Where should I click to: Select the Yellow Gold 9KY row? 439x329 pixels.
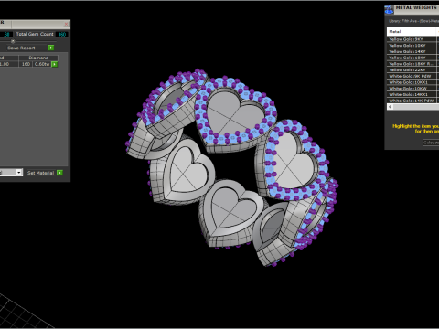pos(412,39)
